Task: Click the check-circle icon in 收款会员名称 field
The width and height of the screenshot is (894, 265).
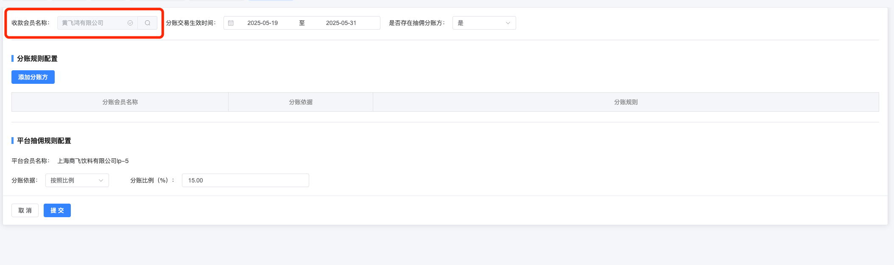Action: coord(130,23)
